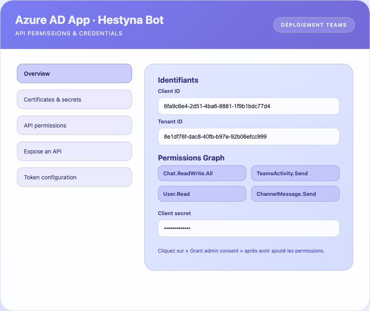Click the Azure AD App · Hestyna Bot title
The height and width of the screenshot is (311, 370).
[x=89, y=20]
